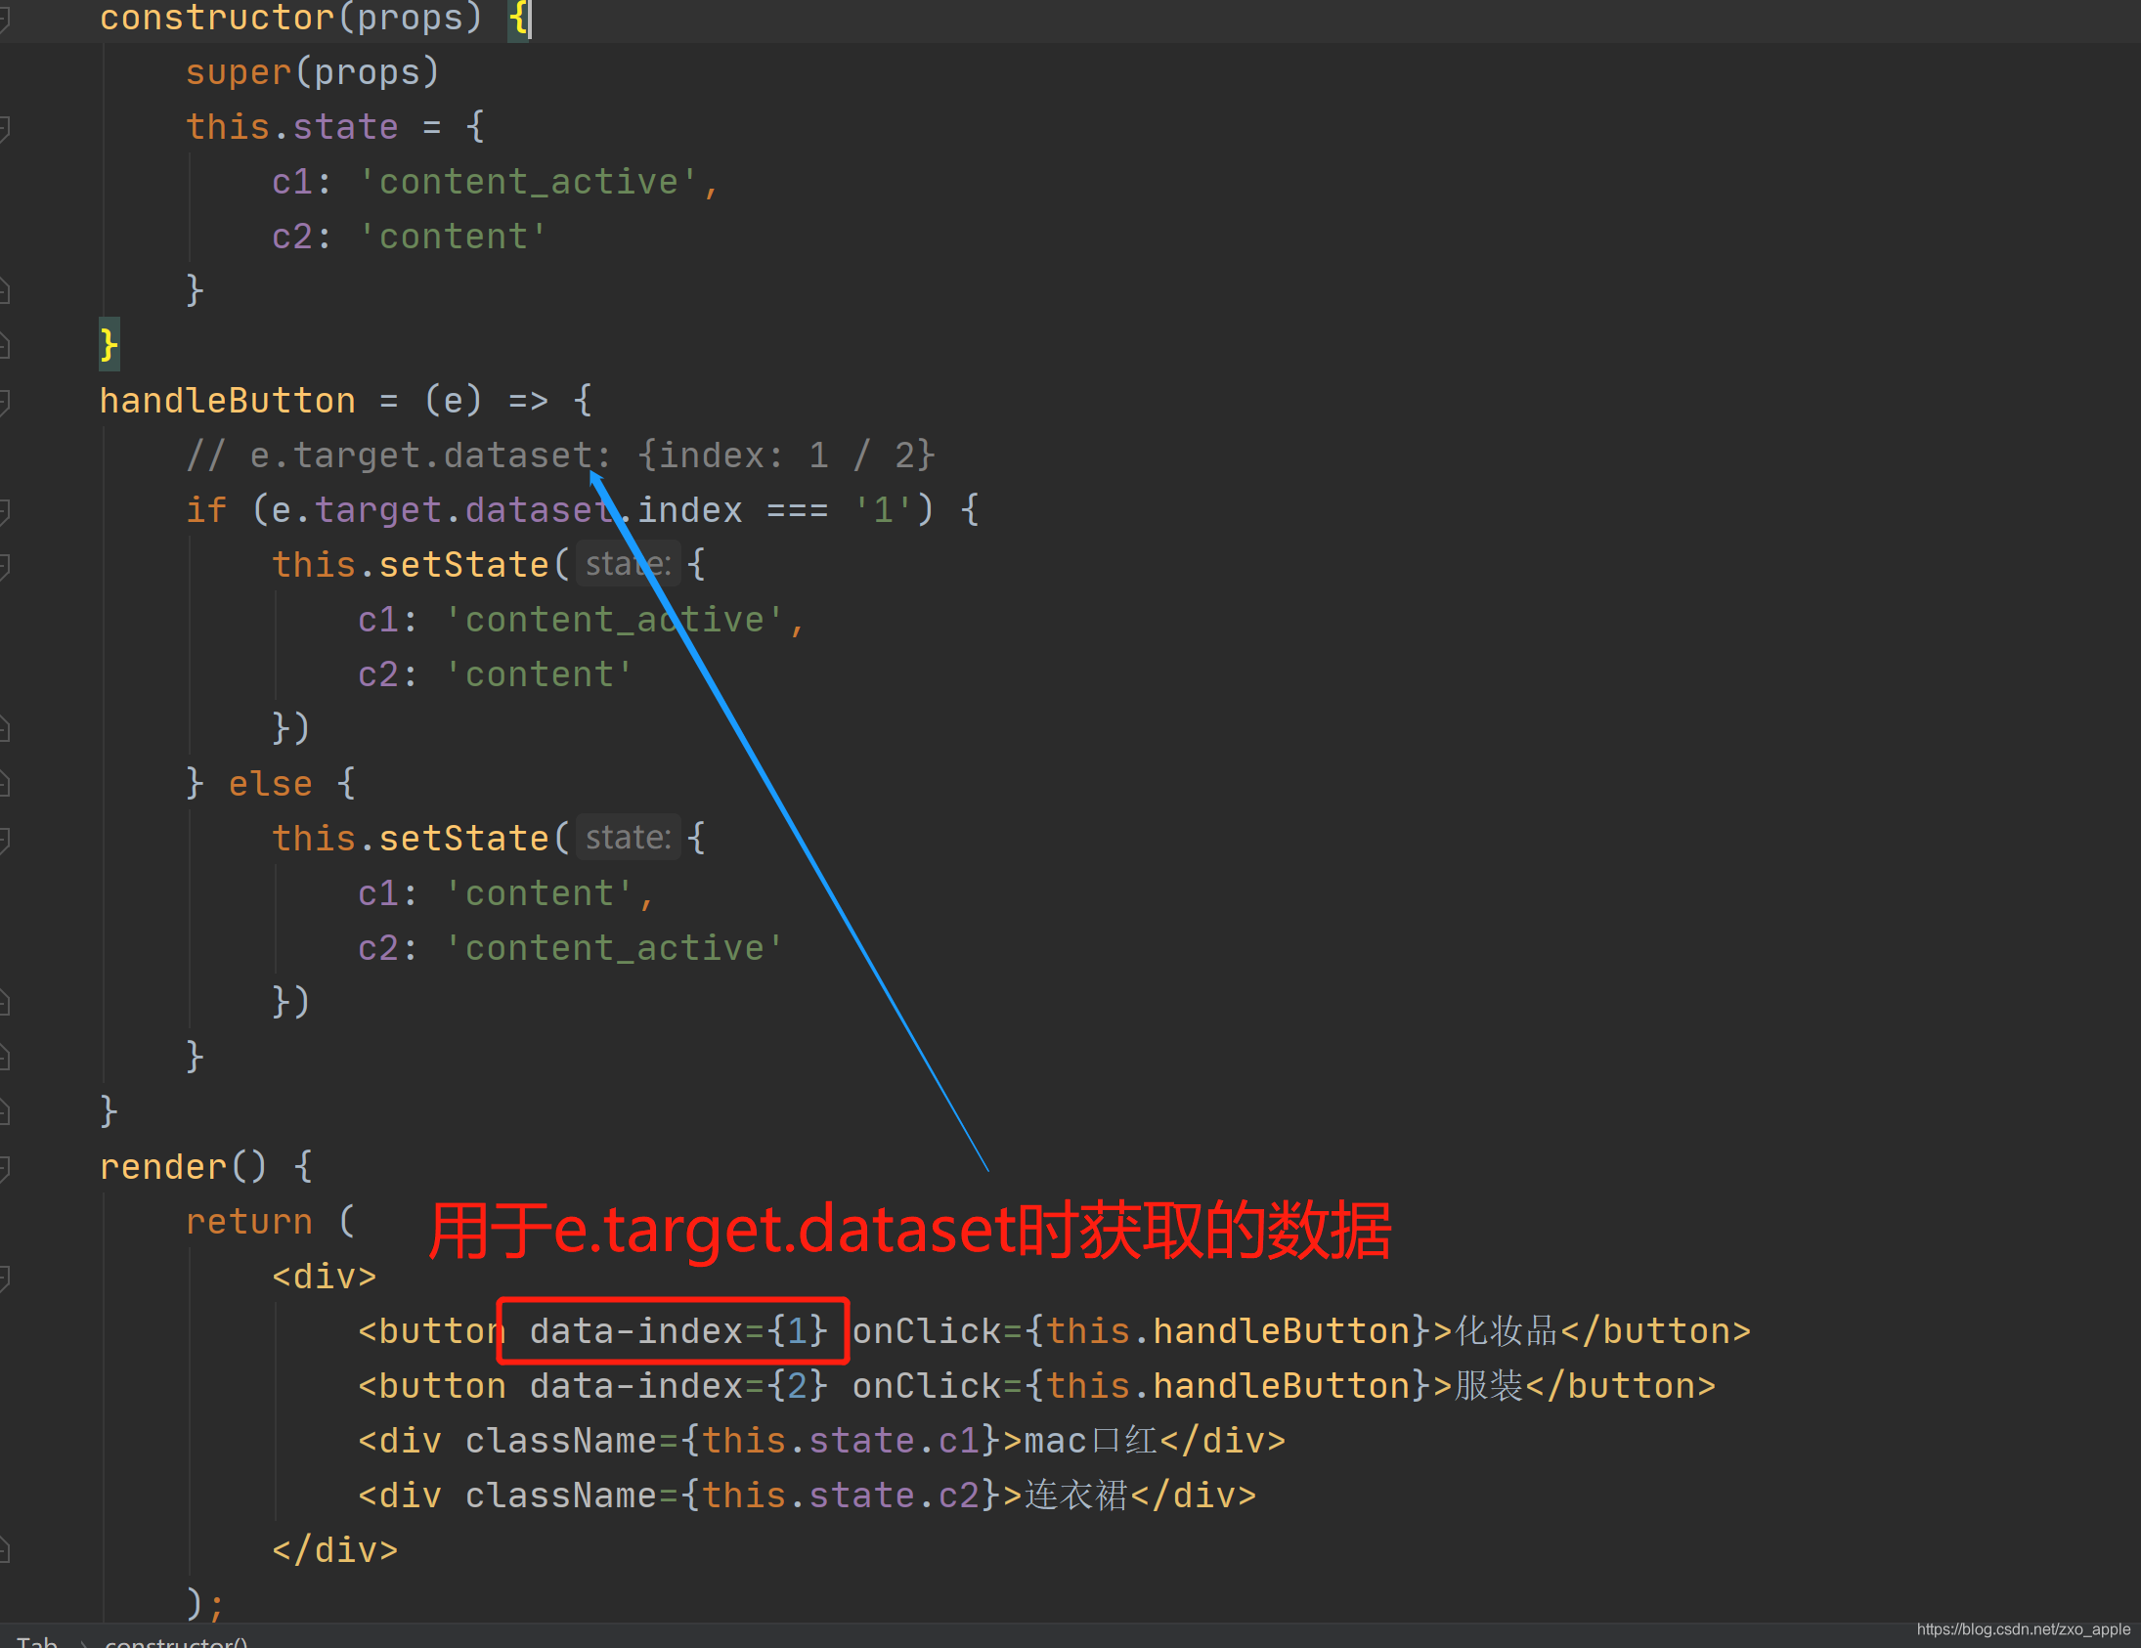
Task: Collapse the handleButton arrow function fold marker
Action: point(4,401)
